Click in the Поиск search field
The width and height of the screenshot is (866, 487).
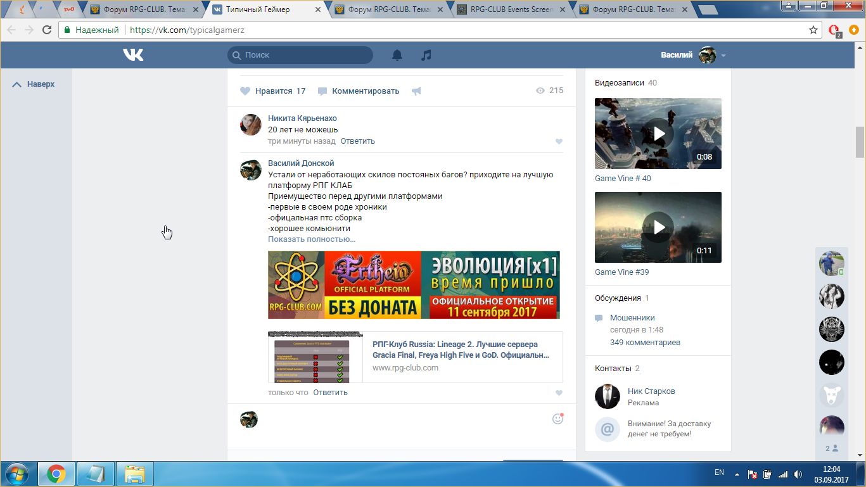click(300, 55)
